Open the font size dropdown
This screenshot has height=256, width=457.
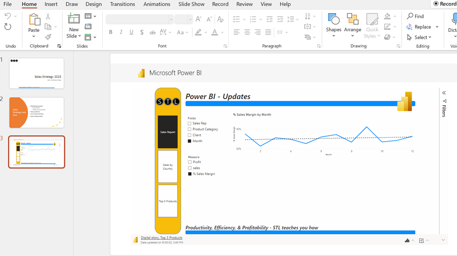[x=190, y=20]
